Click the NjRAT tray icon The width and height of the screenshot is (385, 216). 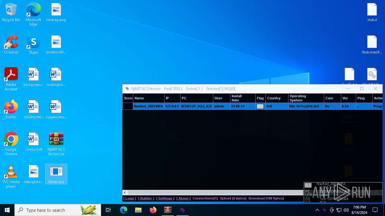coord(324,210)
